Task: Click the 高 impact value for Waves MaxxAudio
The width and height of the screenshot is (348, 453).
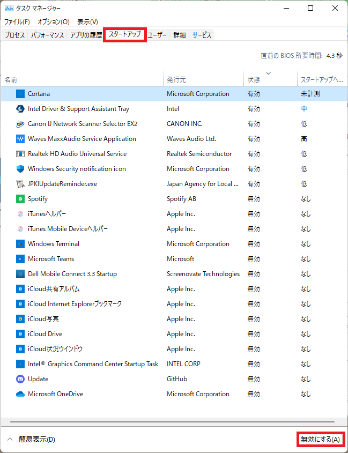Action: click(x=304, y=139)
